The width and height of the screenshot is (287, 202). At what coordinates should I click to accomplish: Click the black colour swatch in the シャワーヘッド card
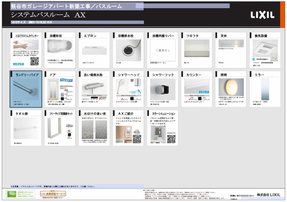[x=132, y=99]
